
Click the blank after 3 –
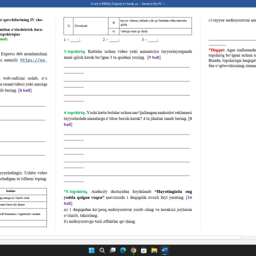click(x=152, y=40)
